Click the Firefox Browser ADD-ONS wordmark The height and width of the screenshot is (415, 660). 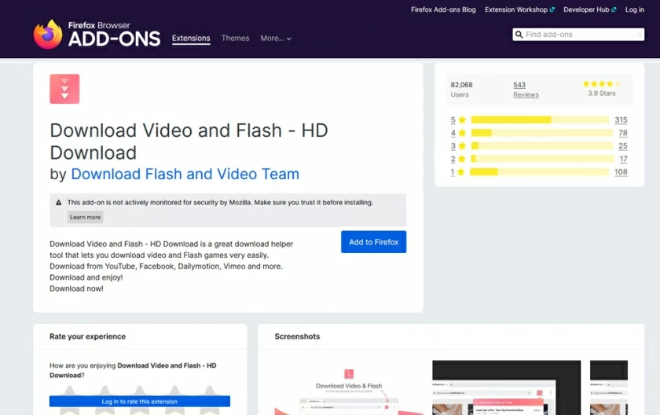point(114,34)
